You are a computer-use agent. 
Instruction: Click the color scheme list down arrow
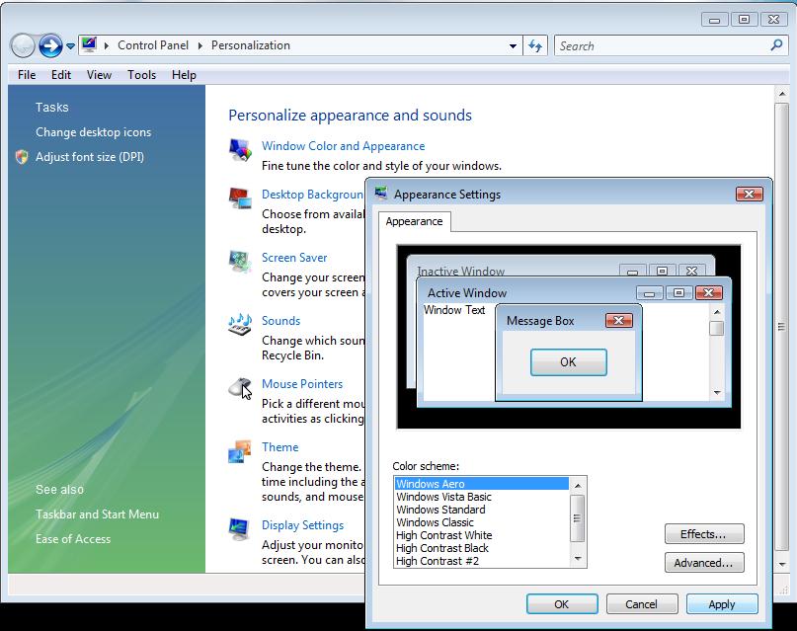pos(578,558)
